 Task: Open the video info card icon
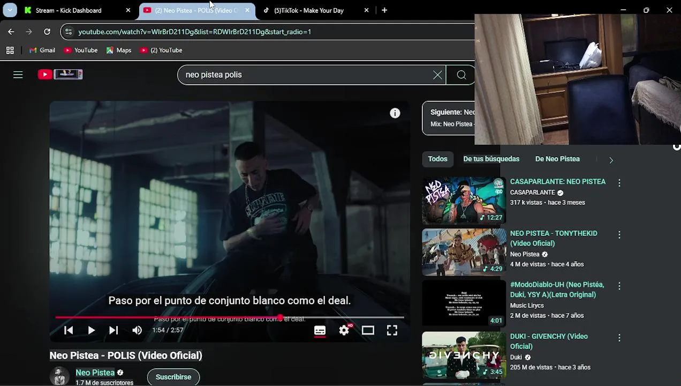395,113
